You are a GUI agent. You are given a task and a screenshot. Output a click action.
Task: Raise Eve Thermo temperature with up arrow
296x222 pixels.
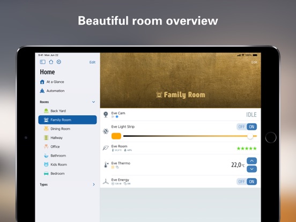point(251,161)
